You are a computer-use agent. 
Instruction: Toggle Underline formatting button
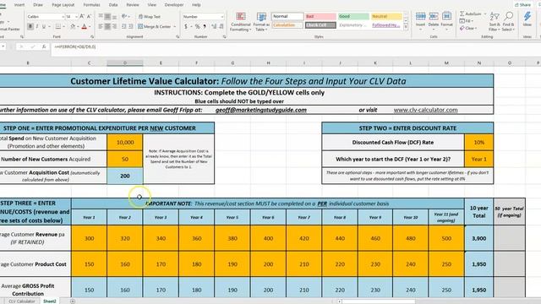click(x=44, y=26)
